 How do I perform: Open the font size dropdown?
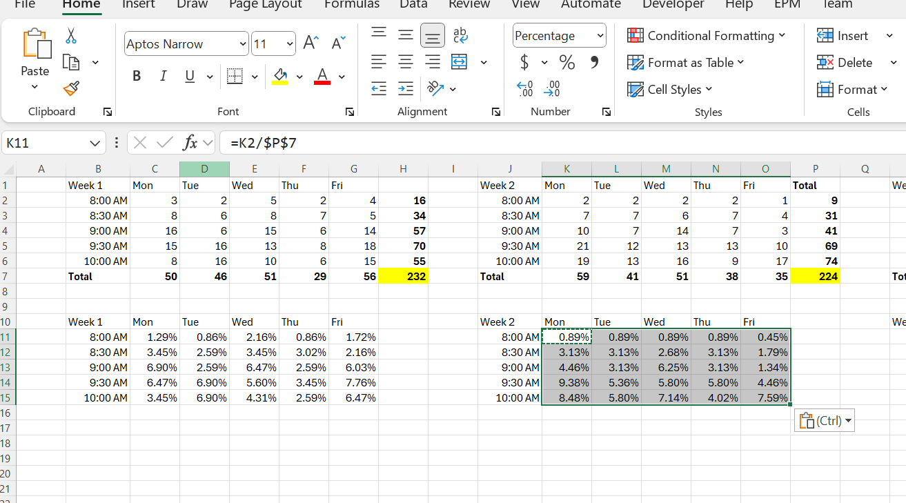point(290,44)
